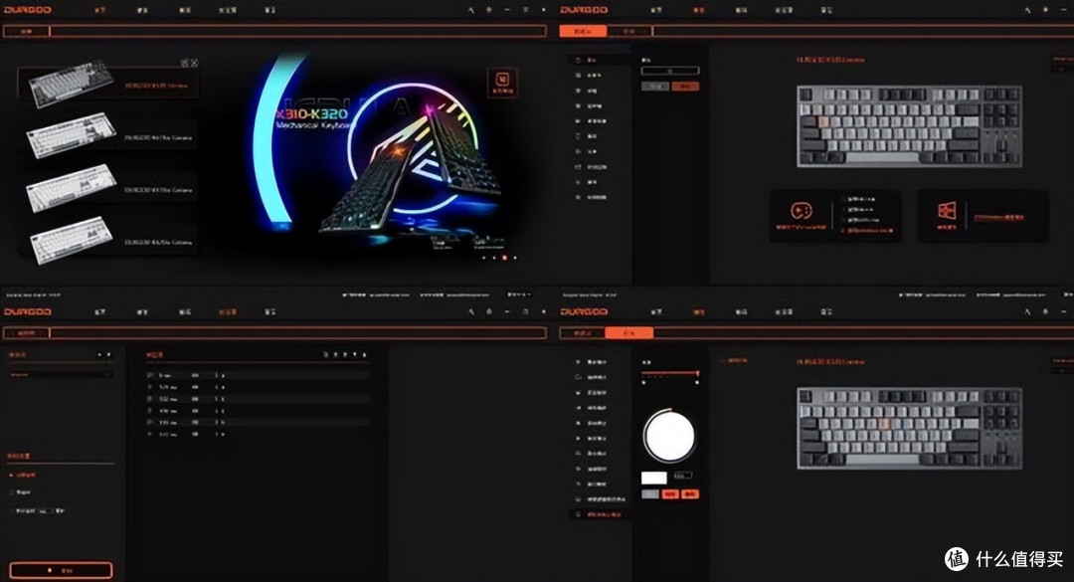Screen dimensions: 1074x582
Task: Pick a color on the white color wheel
Action: (669, 436)
